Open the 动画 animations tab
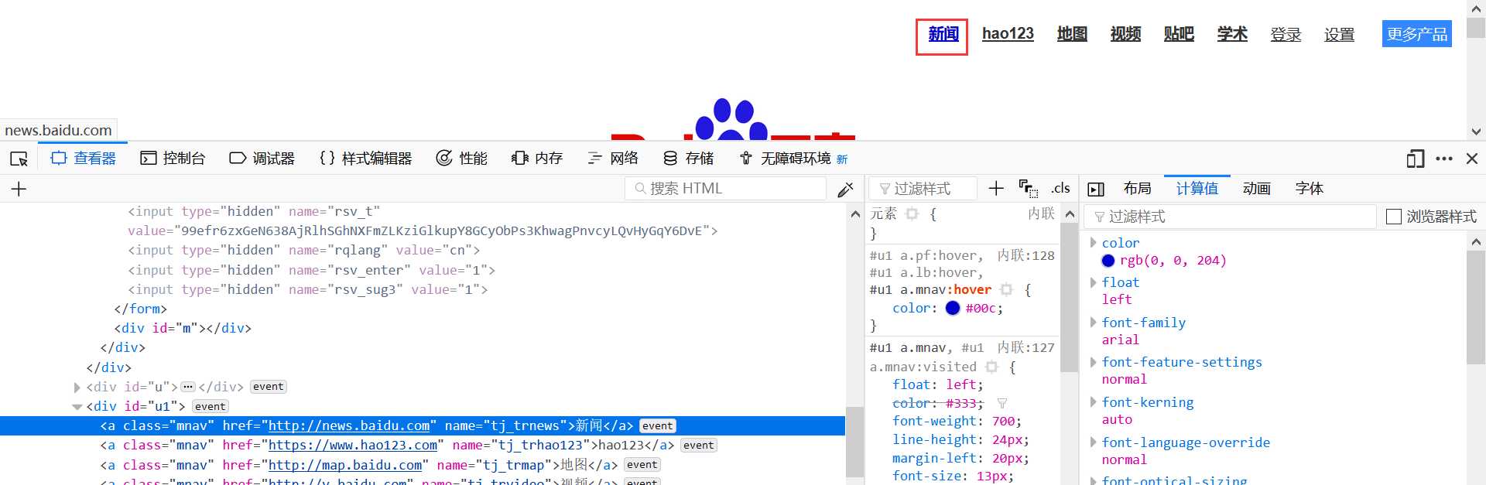Screen dimensions: 1486x485 1257,188
